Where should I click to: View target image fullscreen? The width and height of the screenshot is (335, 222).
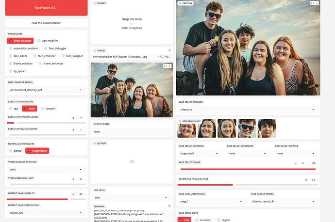165,66
